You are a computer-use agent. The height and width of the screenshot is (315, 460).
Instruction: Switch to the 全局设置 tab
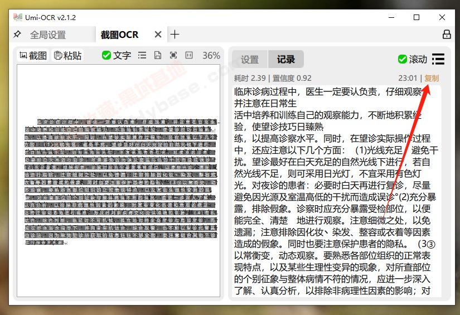(48, 35)
